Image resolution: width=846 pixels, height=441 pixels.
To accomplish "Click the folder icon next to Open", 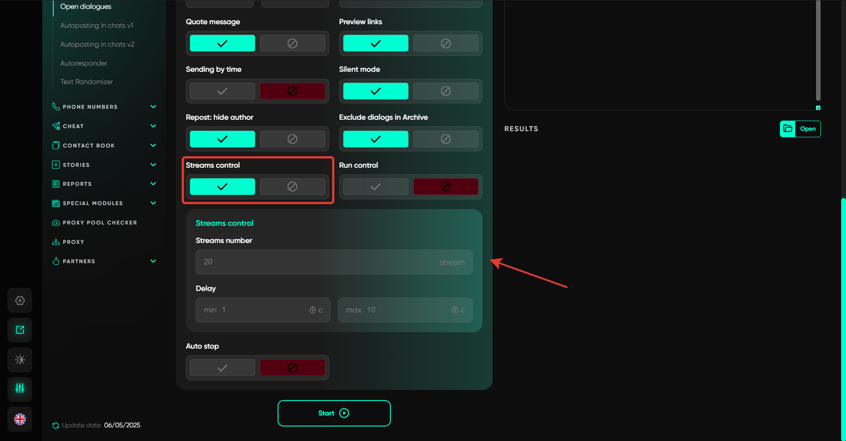I will 788,129.
